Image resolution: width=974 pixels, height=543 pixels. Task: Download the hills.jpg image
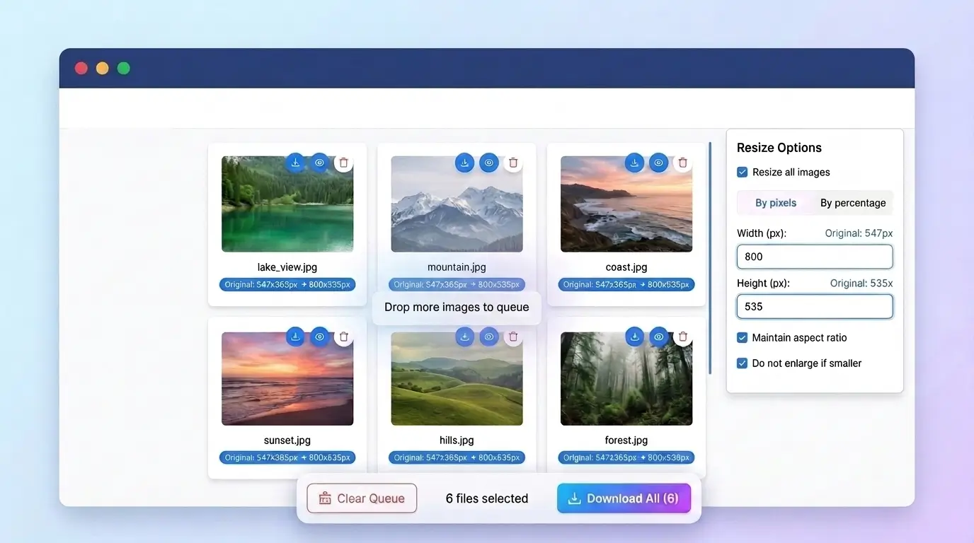[464, 337]
